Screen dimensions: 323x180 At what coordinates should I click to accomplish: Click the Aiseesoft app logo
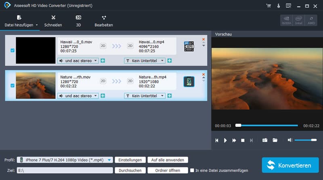(7, 5)
